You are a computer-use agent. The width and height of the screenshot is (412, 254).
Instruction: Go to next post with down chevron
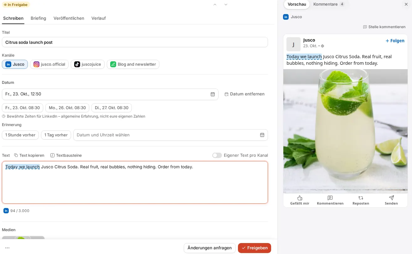(226, 4)
